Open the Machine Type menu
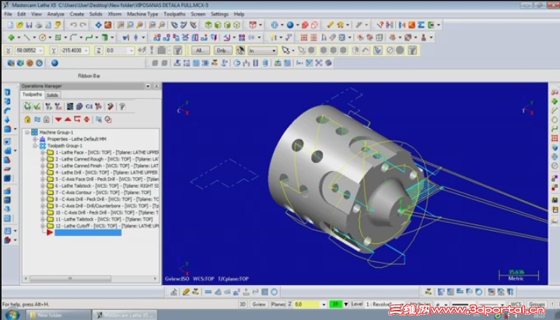The width and height of the screenshot is (560, 320). click(142, 14)
